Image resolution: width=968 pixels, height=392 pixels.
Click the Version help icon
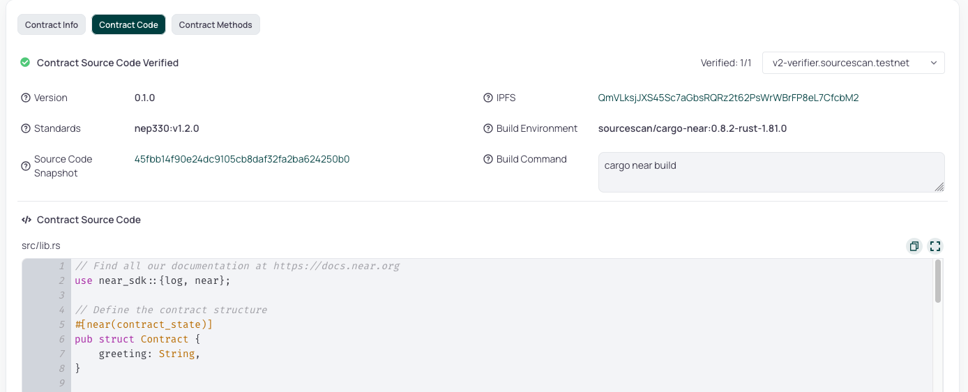pyautogui.click(x=26, y=98)
